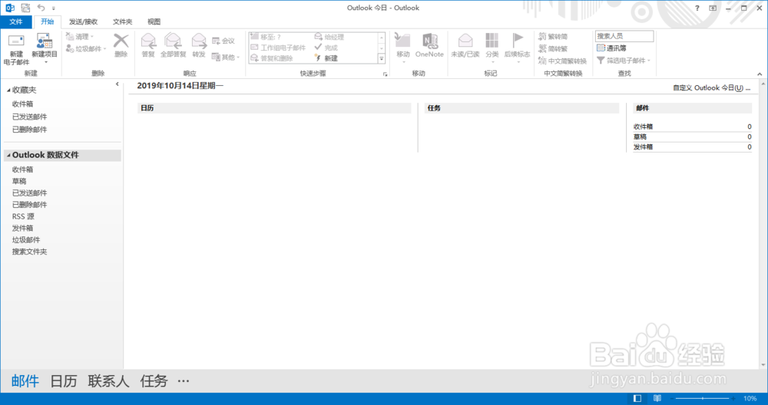Screen dimensions: 768x405
Task: Click Traditional to Simplified (繁转简) icon
Action: [542, 36]
